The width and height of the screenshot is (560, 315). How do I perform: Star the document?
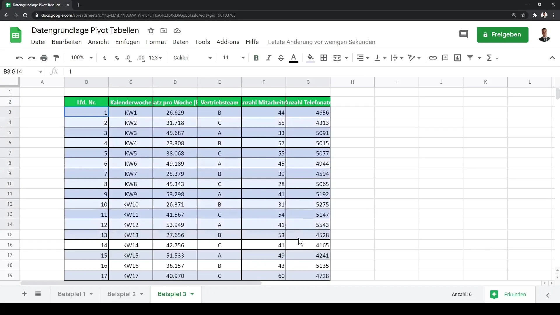(x=151, y=31)
